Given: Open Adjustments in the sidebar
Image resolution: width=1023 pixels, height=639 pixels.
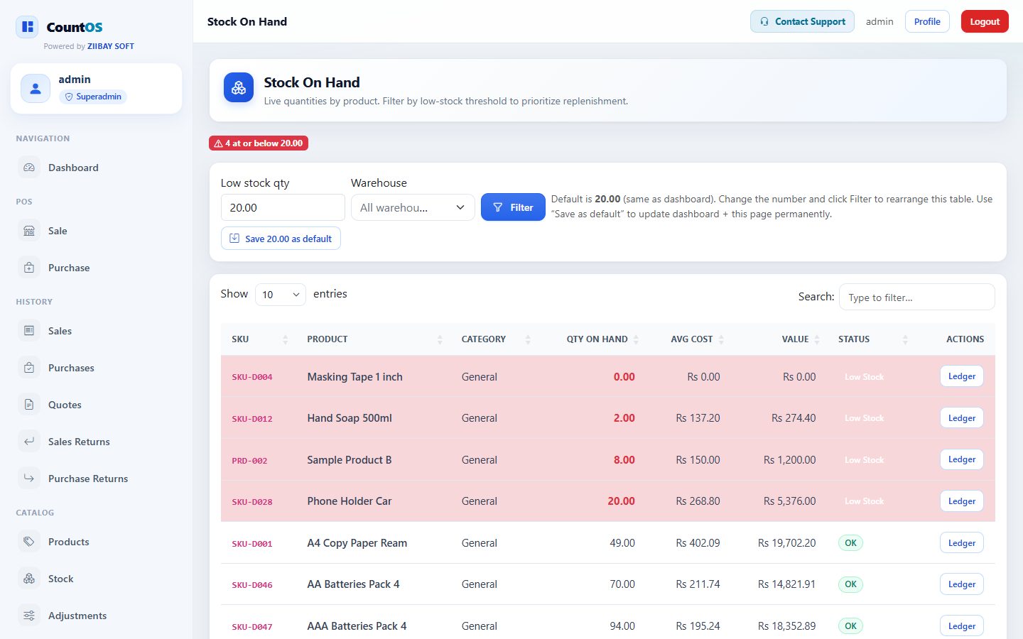Looking at the screenshot, I should click(x=96, y=616).
